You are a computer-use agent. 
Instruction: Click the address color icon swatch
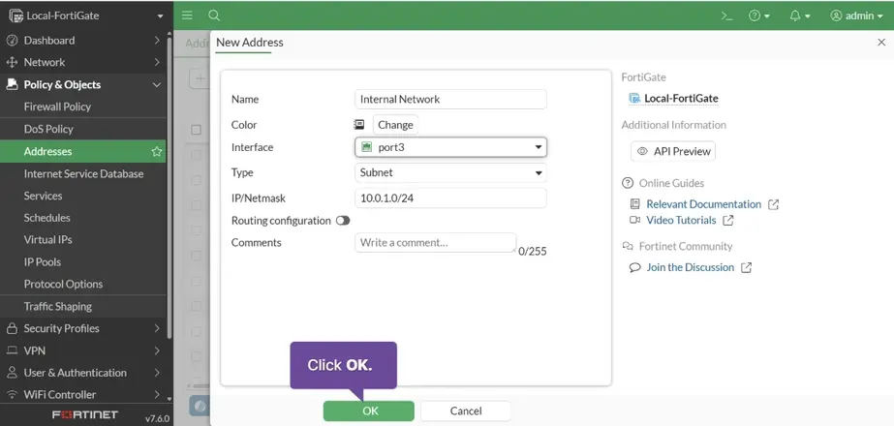[x=359, y=124]
